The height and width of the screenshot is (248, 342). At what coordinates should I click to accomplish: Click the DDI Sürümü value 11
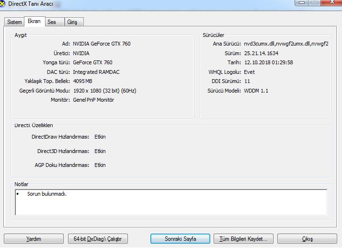tap(247, 81)
